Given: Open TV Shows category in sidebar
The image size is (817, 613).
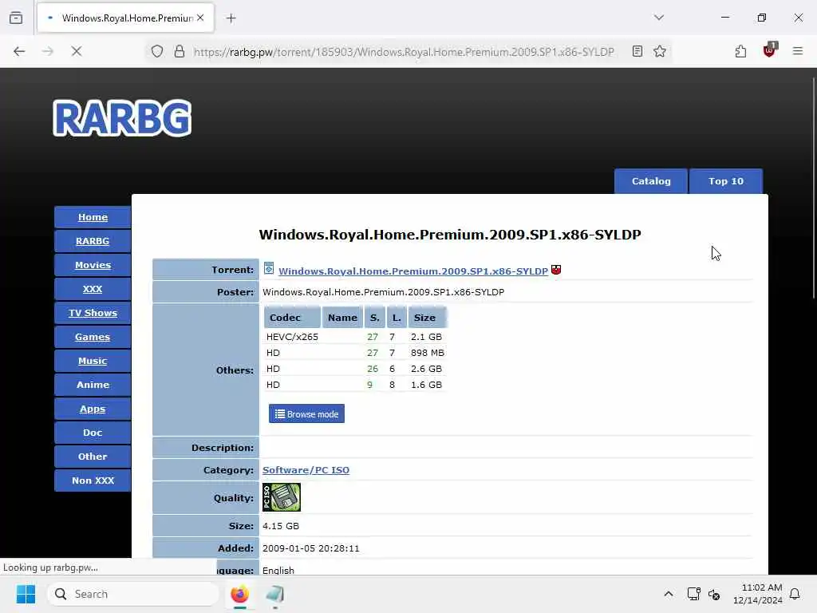Looking at the screenshot, I should click(93, 313).
